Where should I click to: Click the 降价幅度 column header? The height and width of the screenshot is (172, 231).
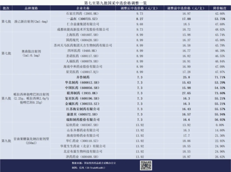point(220,8)
